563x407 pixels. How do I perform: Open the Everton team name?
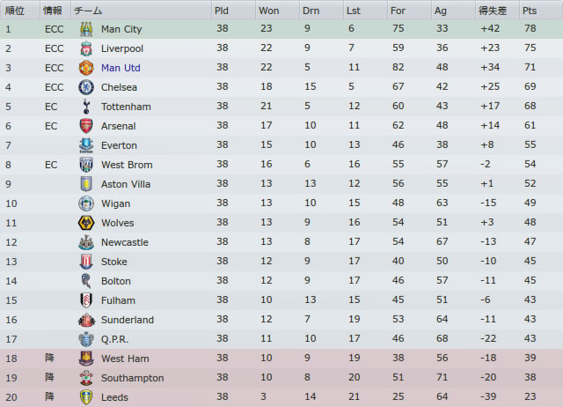pos(119,145)
